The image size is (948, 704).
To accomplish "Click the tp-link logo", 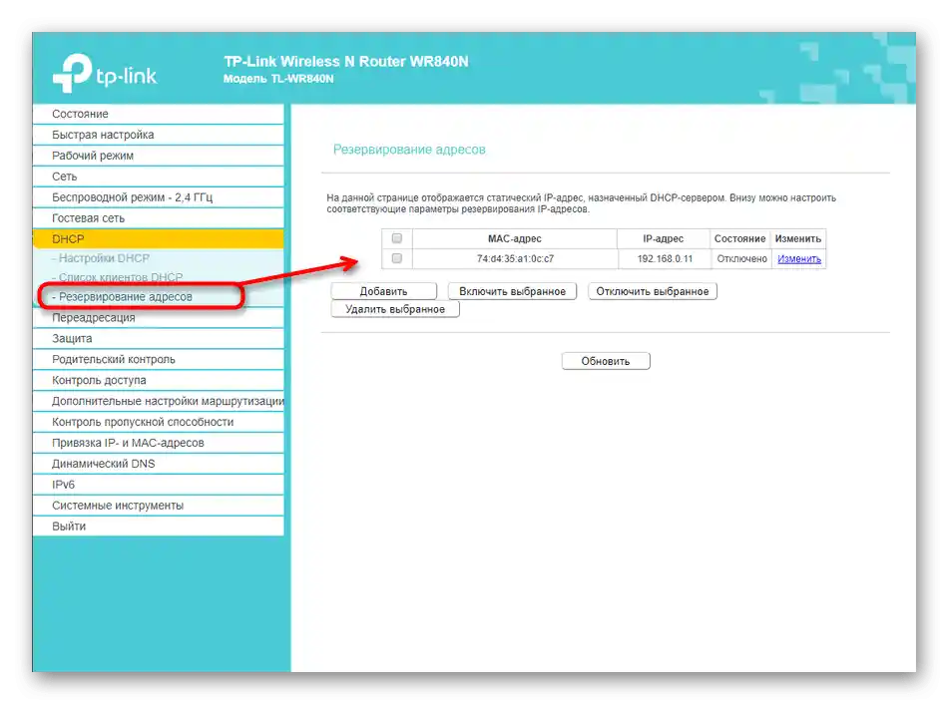I will tap(105, 74).
